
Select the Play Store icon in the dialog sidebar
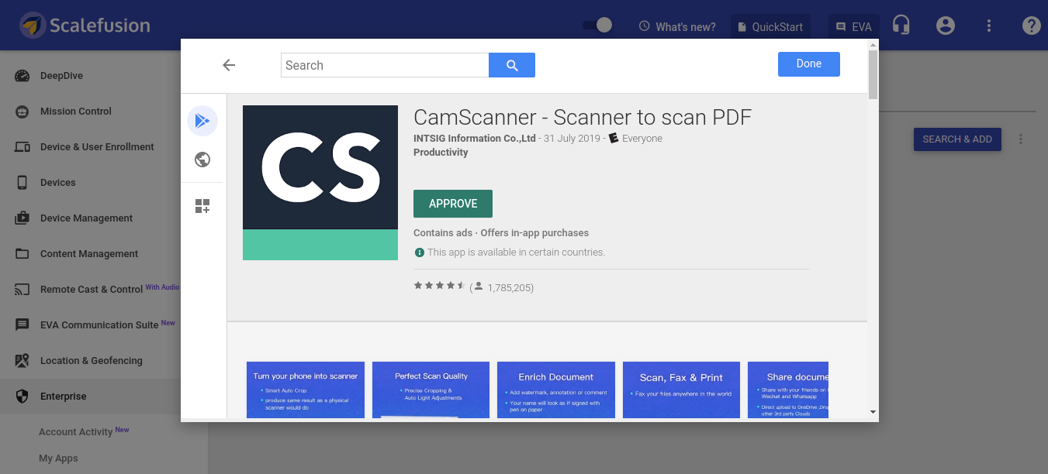tap(202, 121)
